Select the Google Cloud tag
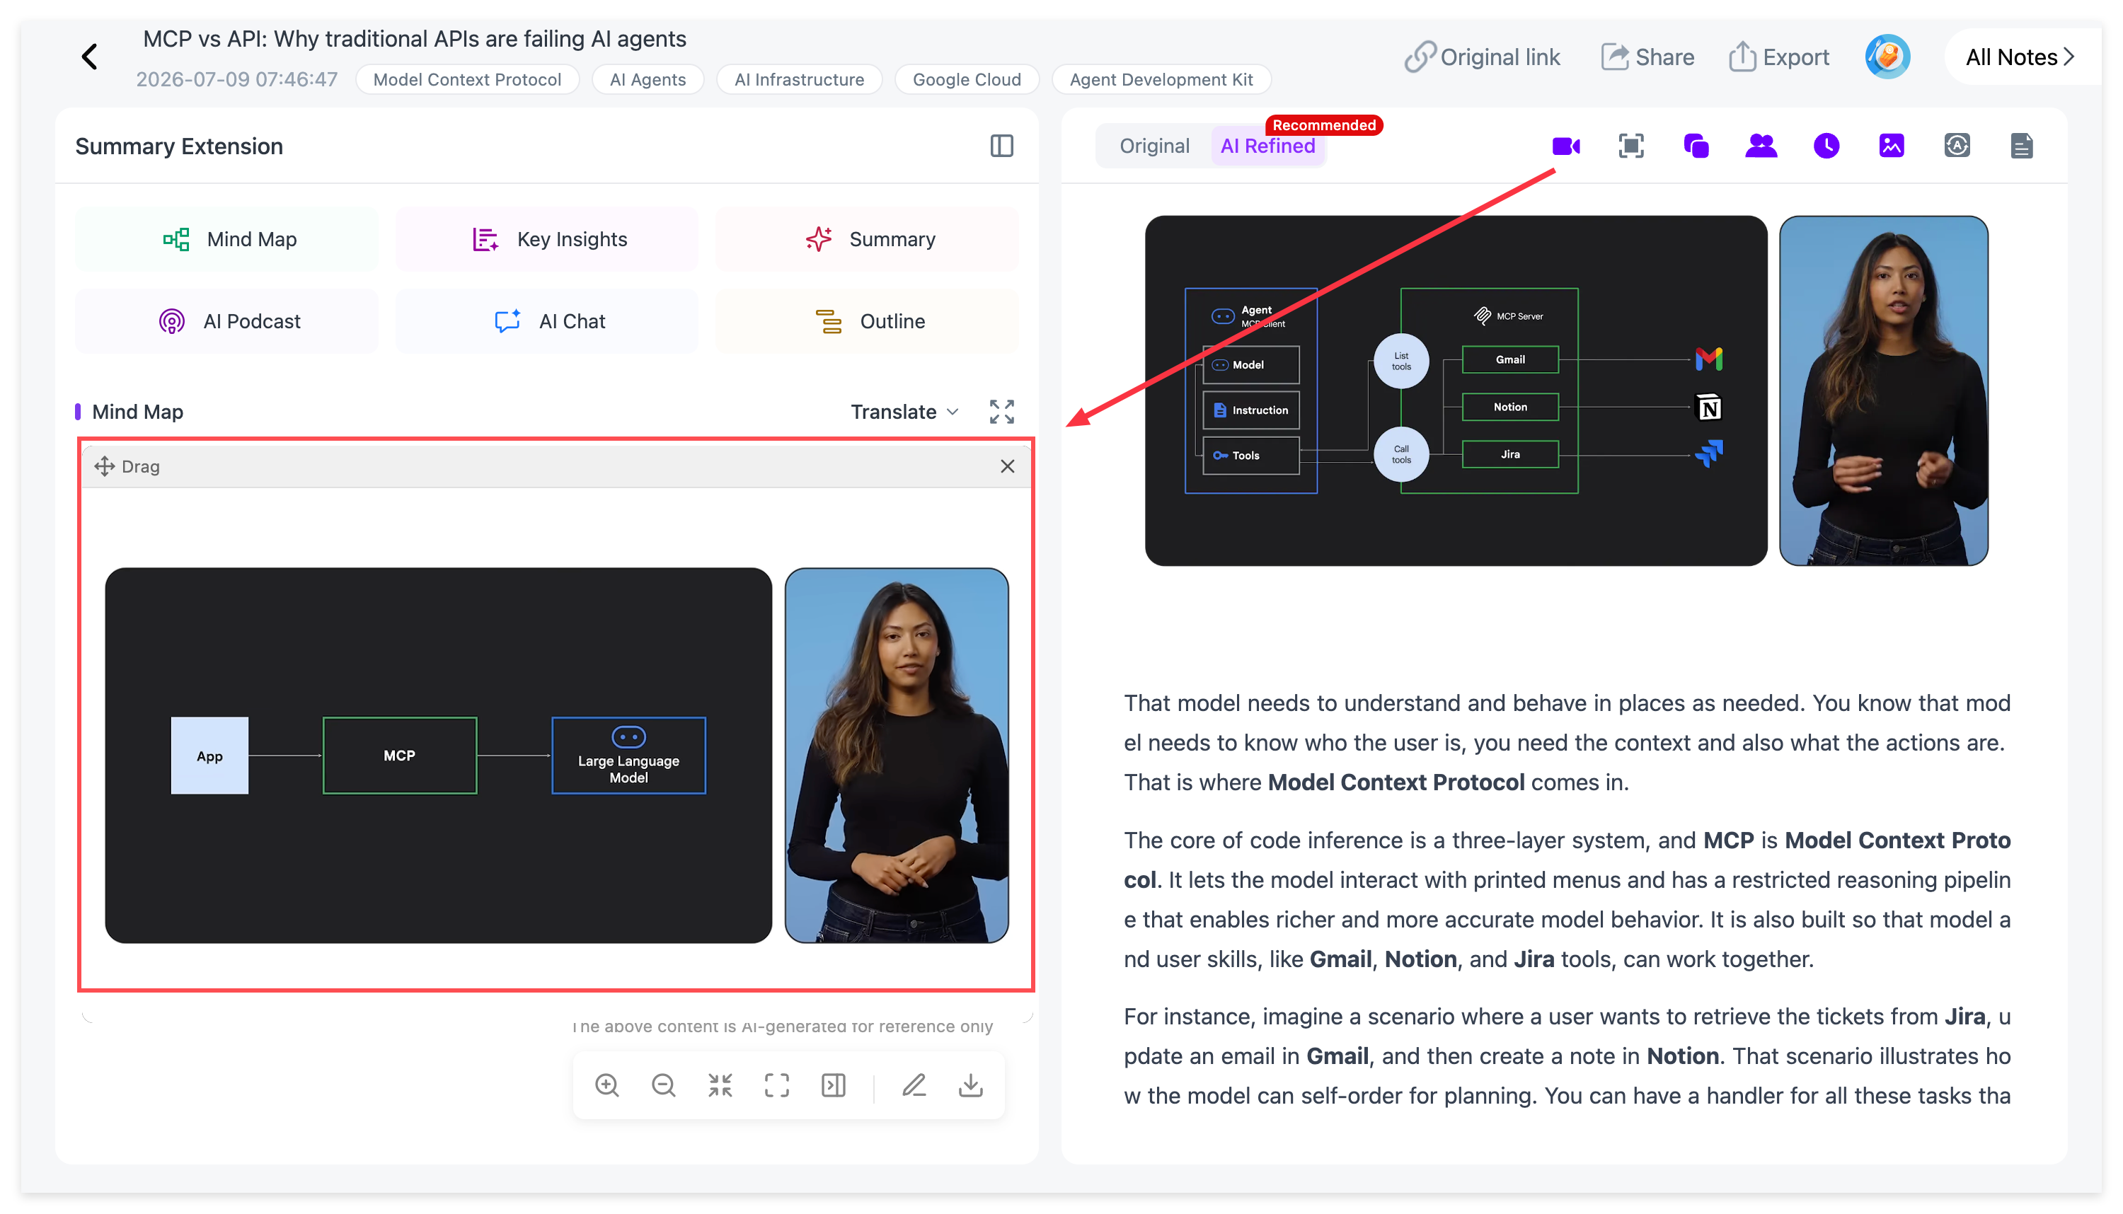Screen dimensions: 2123x1214 click(967, 79)
